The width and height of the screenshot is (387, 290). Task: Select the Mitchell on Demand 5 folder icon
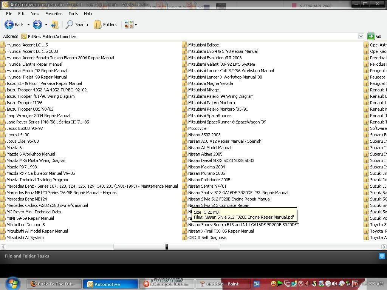(3, 225)
